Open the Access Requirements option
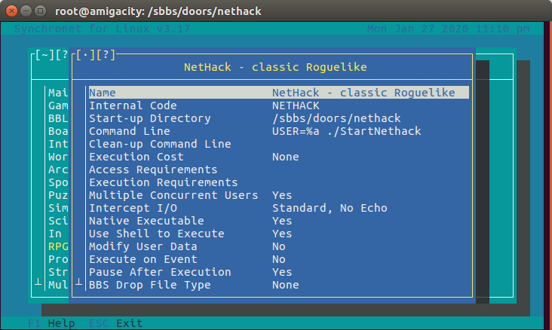 coord(279,170)
